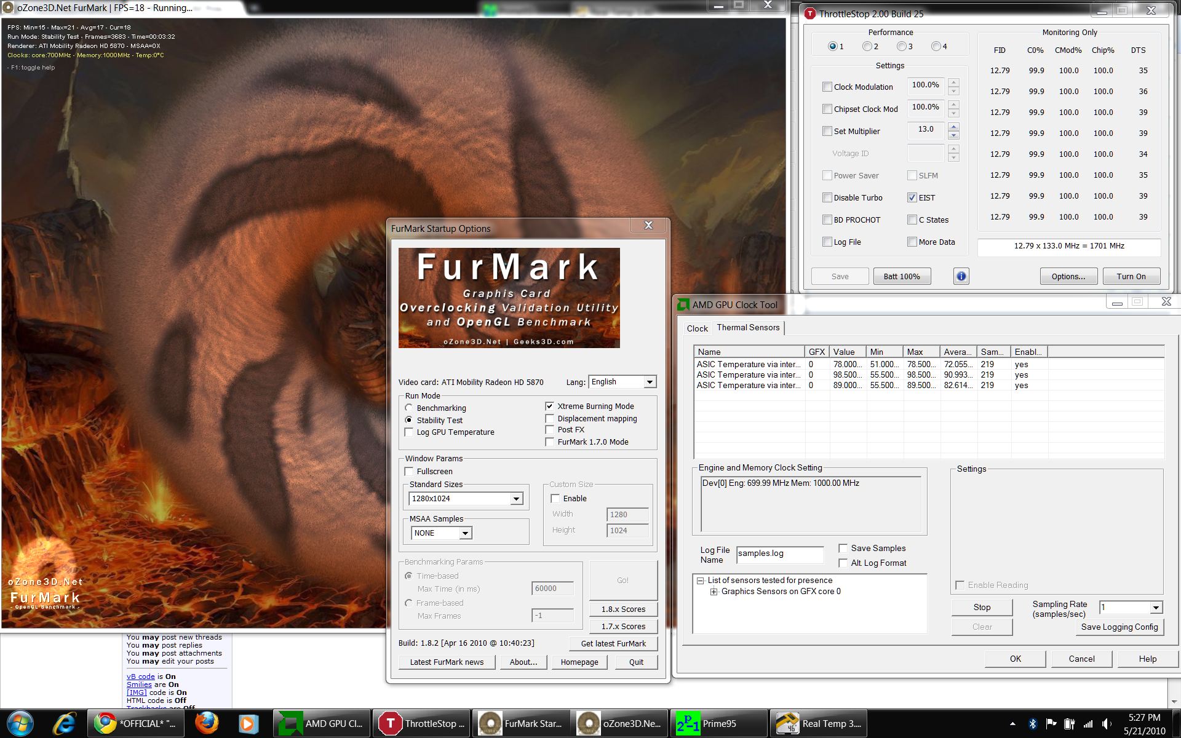
Task: Open the Windows Start menu
Action: tap(19, 723)
